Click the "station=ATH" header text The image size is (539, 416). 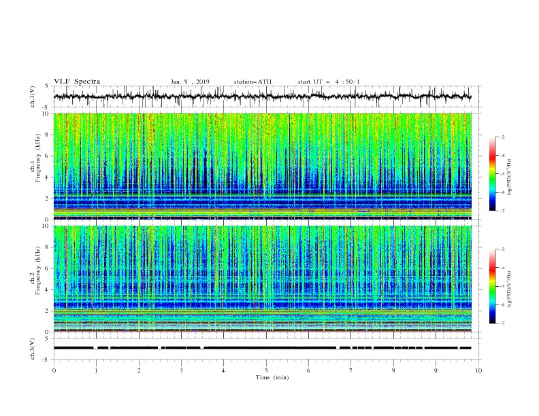point(252,82)
